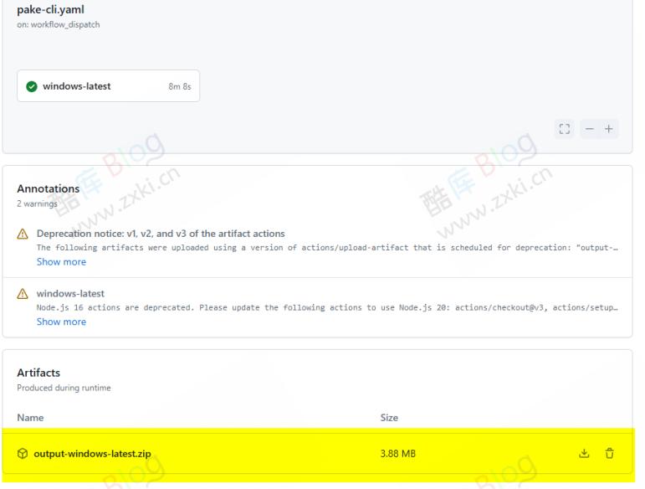Zoom out the workflow graph with minus
The width and height of the screenshot is (645, 489).
tap(590, 129)
